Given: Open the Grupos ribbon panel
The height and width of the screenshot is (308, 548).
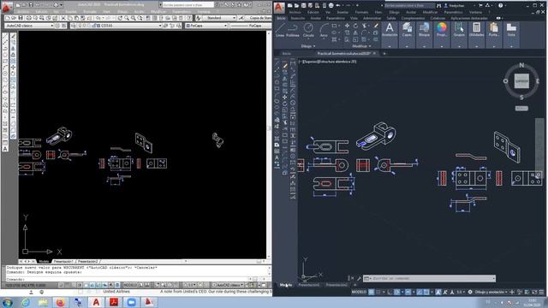Looking at the screenshot, I should pos(459,34).
